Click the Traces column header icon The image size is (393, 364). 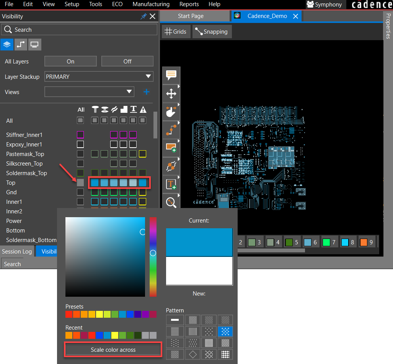tap(114, 109)
